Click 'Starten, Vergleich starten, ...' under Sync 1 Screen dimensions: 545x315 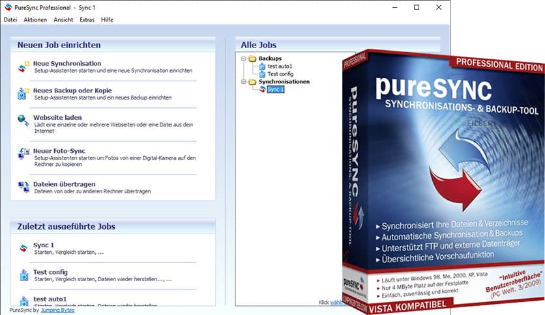click(69, 253)
